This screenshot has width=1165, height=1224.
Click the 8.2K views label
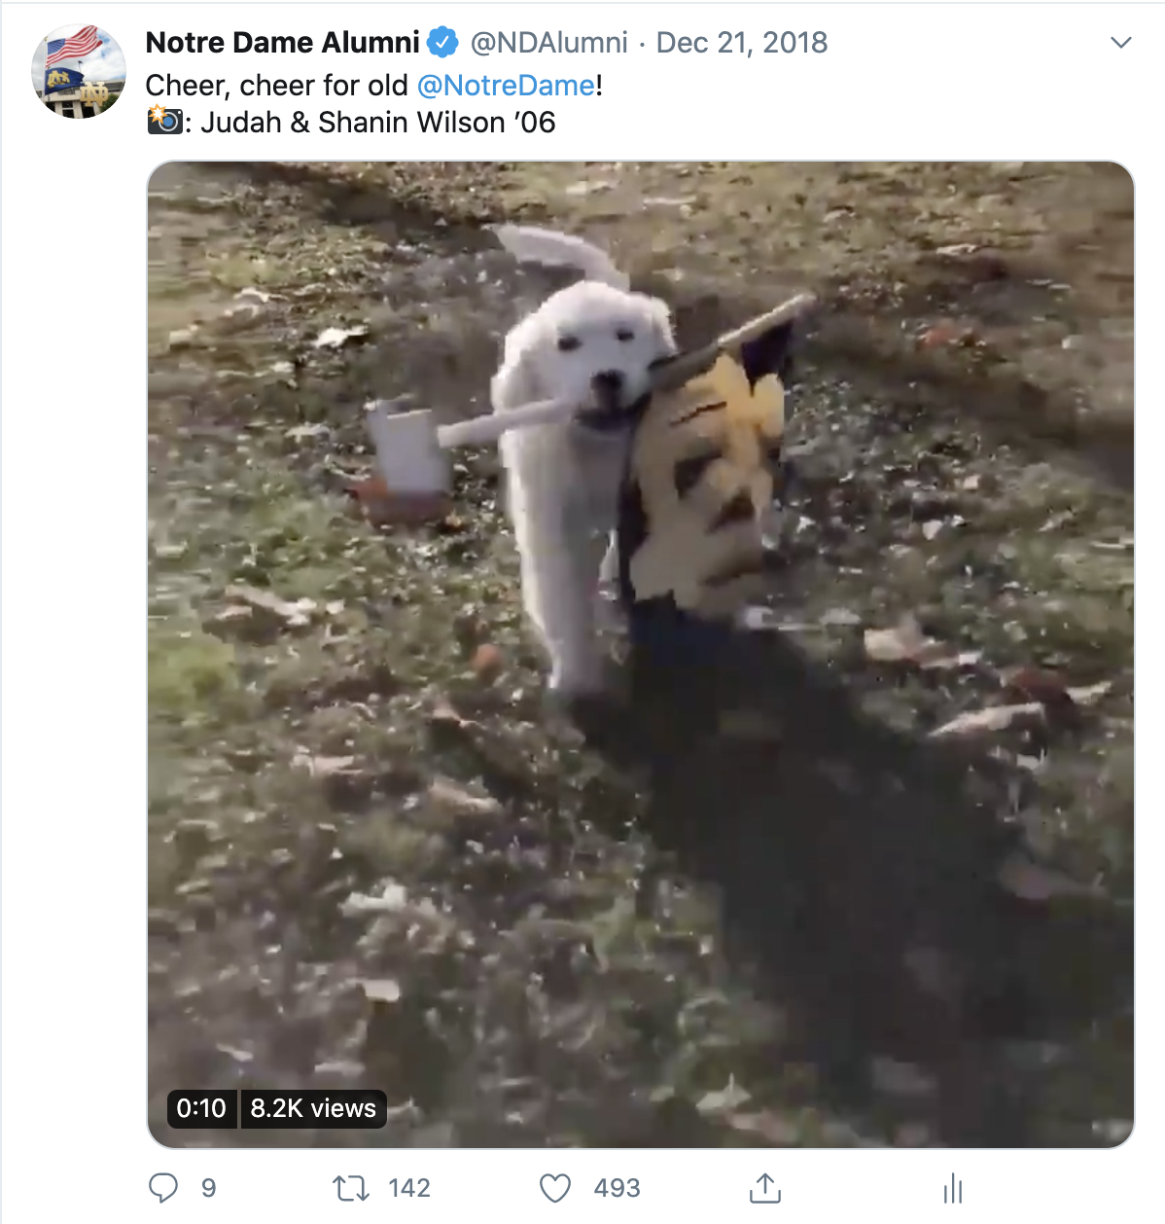pos(313,1108)
